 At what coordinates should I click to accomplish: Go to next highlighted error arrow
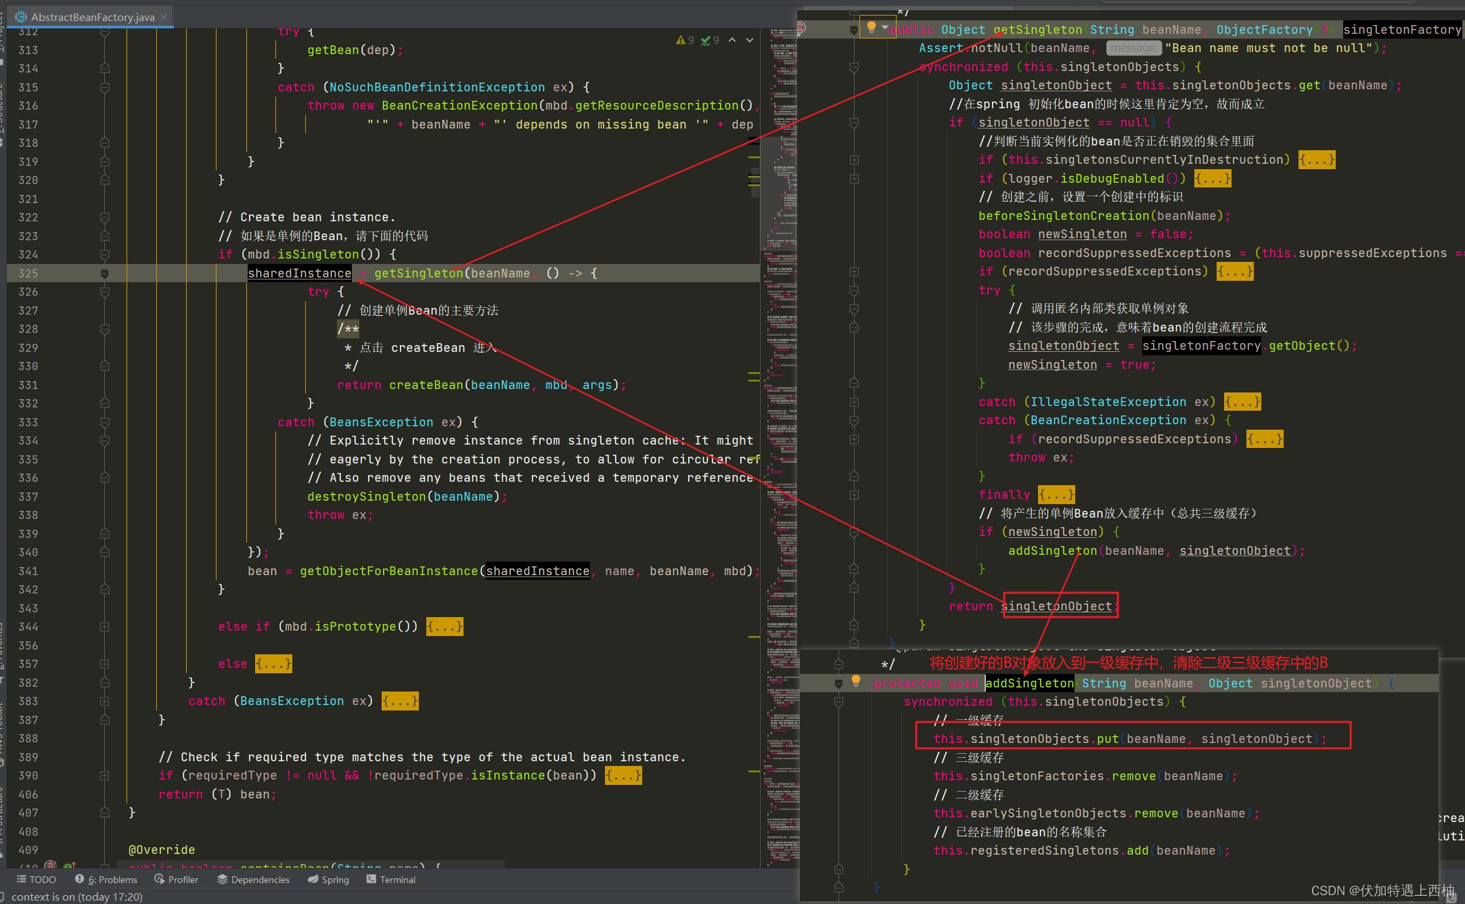pos(750,41)
